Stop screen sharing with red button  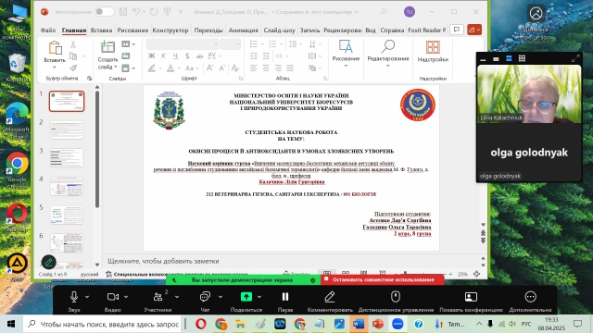tap(383, 279)
